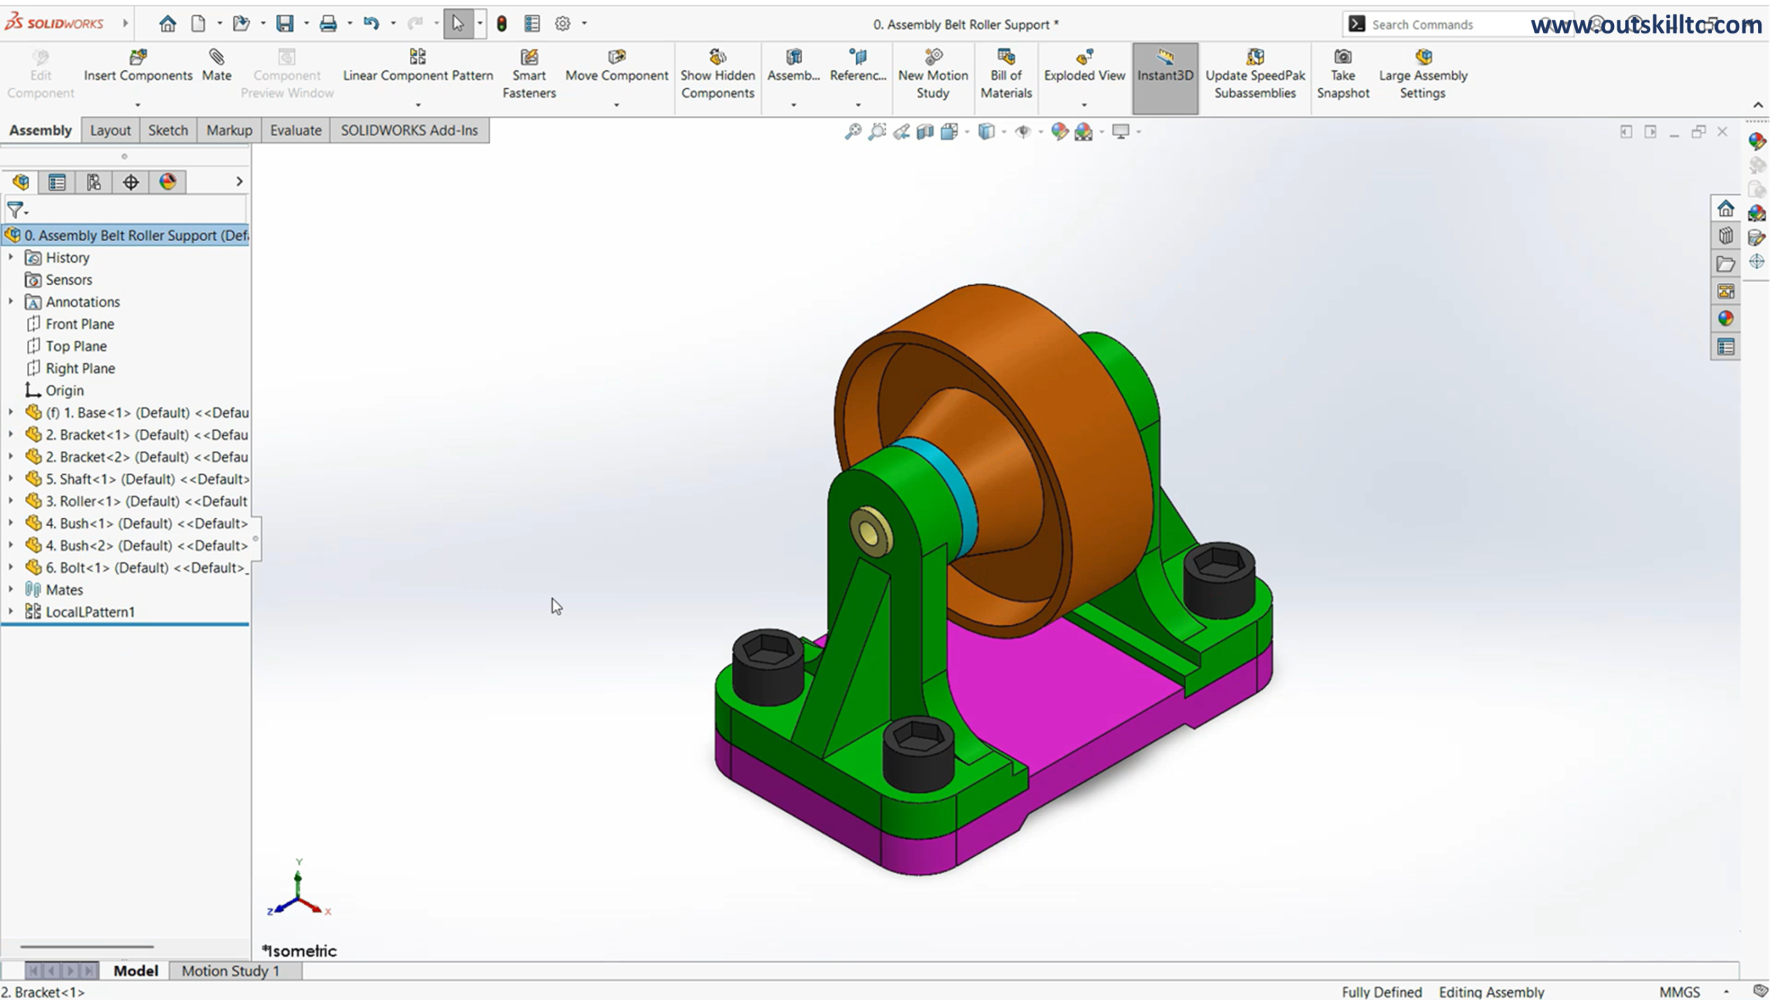Select 2. Bracket<2> in the tree

click(x=136, y=457)
